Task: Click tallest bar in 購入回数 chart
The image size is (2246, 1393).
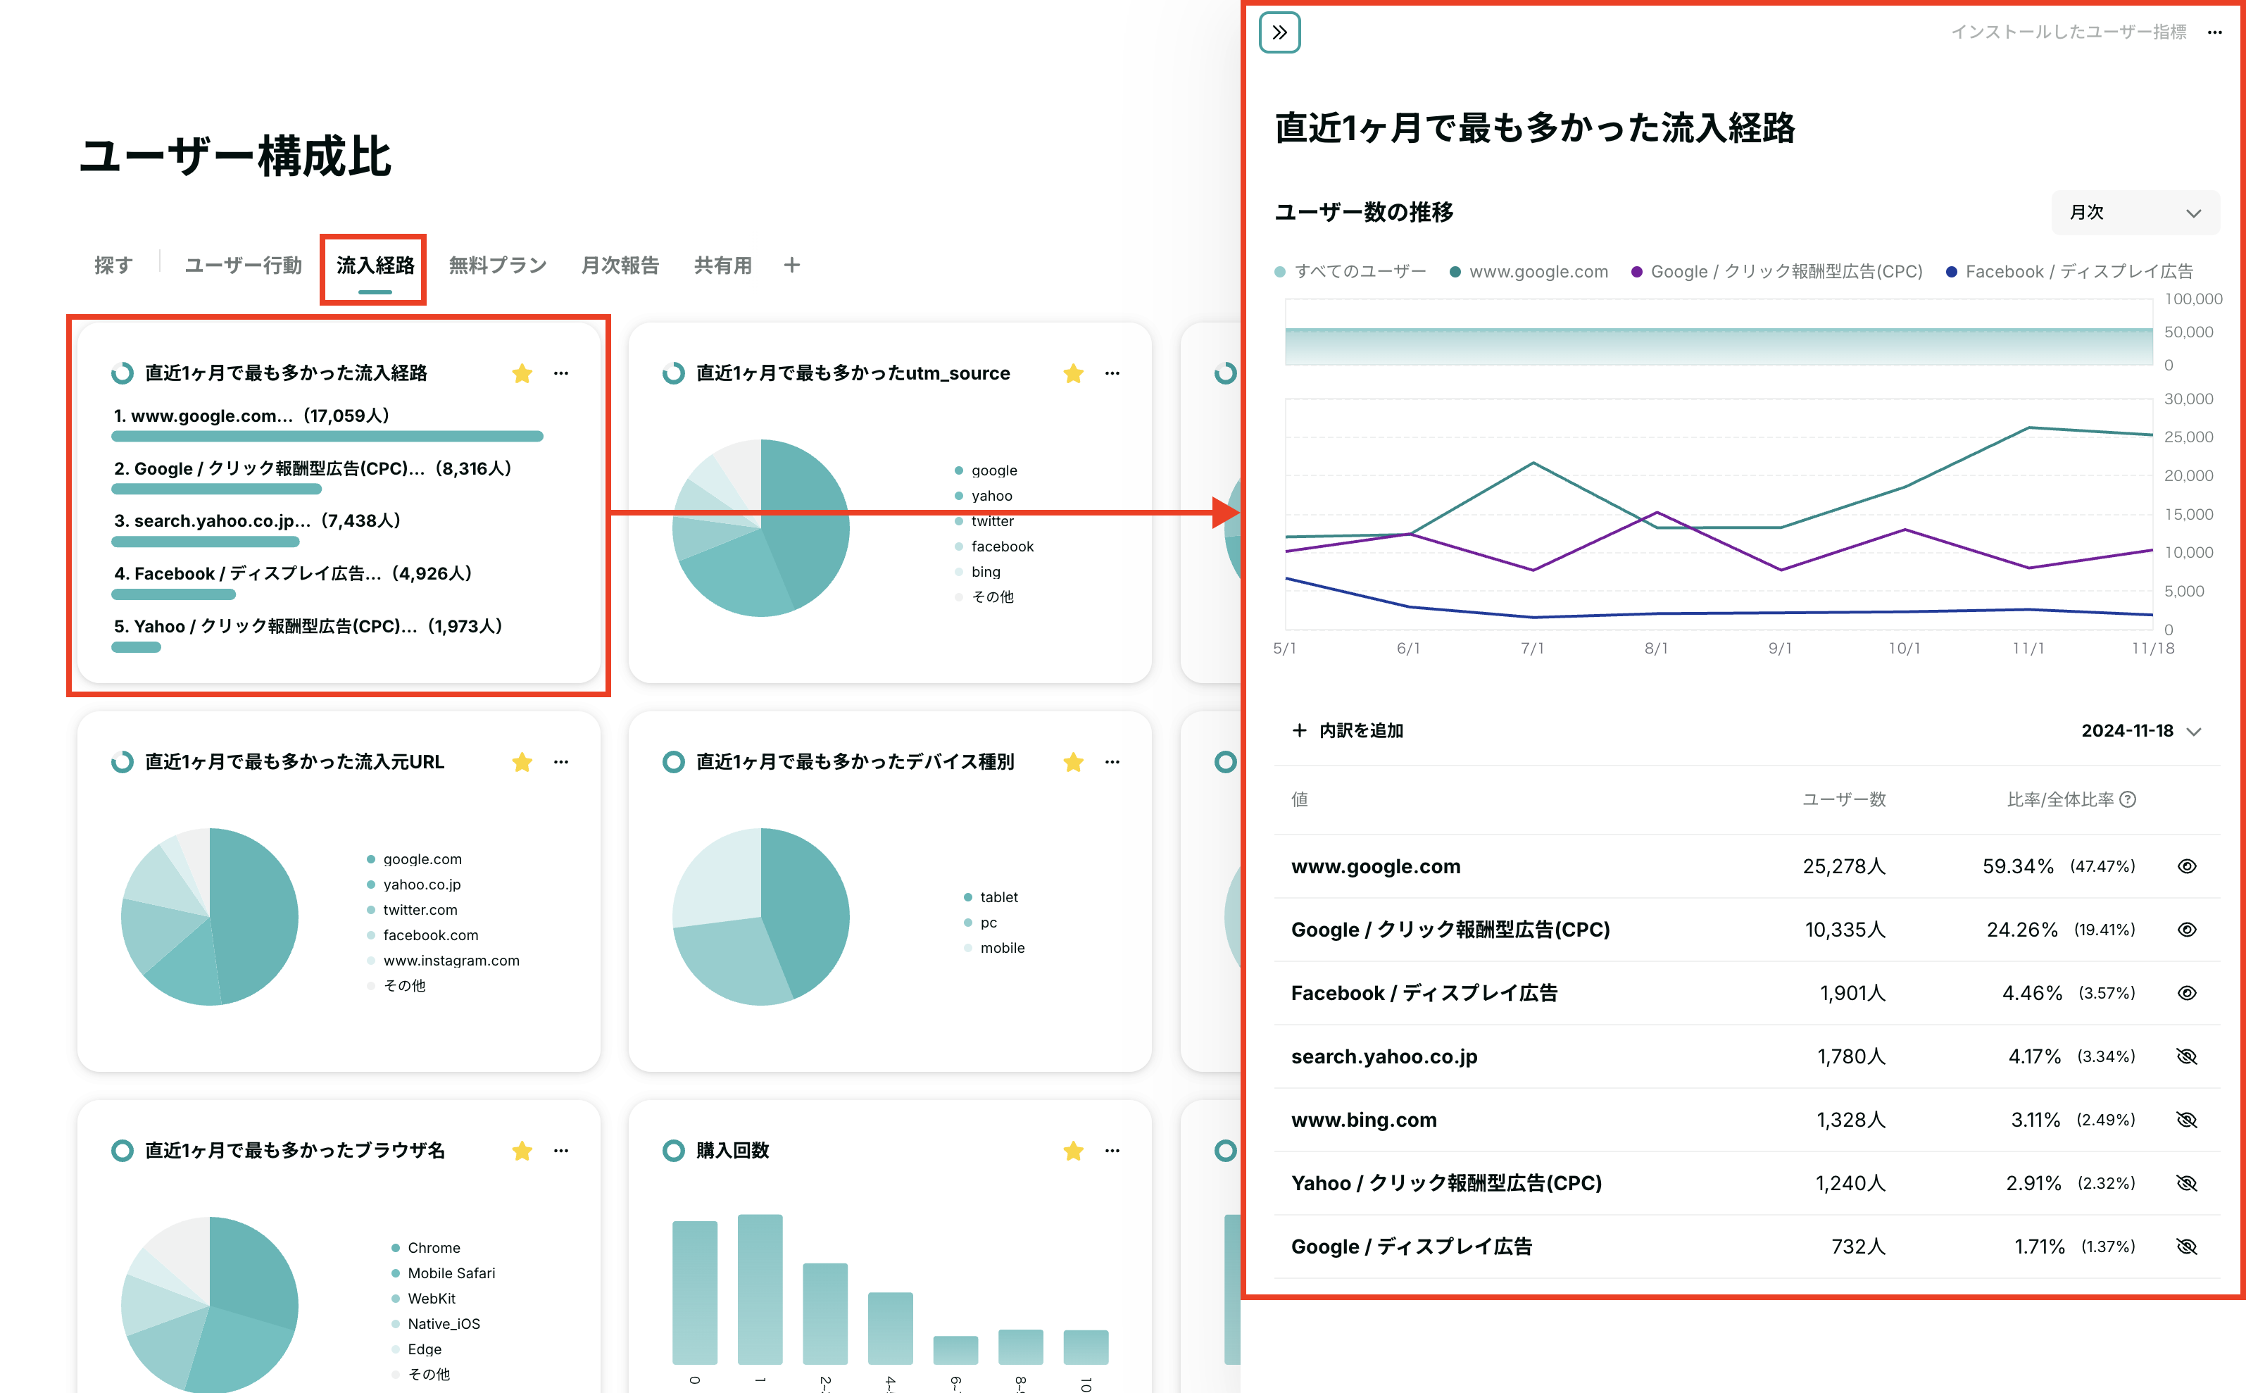Action: click(x=760, y=1289)
